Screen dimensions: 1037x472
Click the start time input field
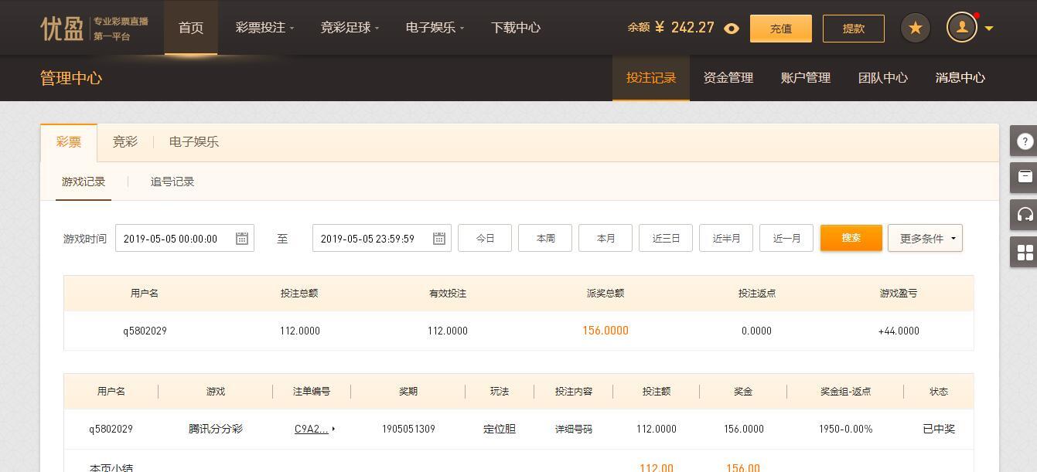(185, 239)
